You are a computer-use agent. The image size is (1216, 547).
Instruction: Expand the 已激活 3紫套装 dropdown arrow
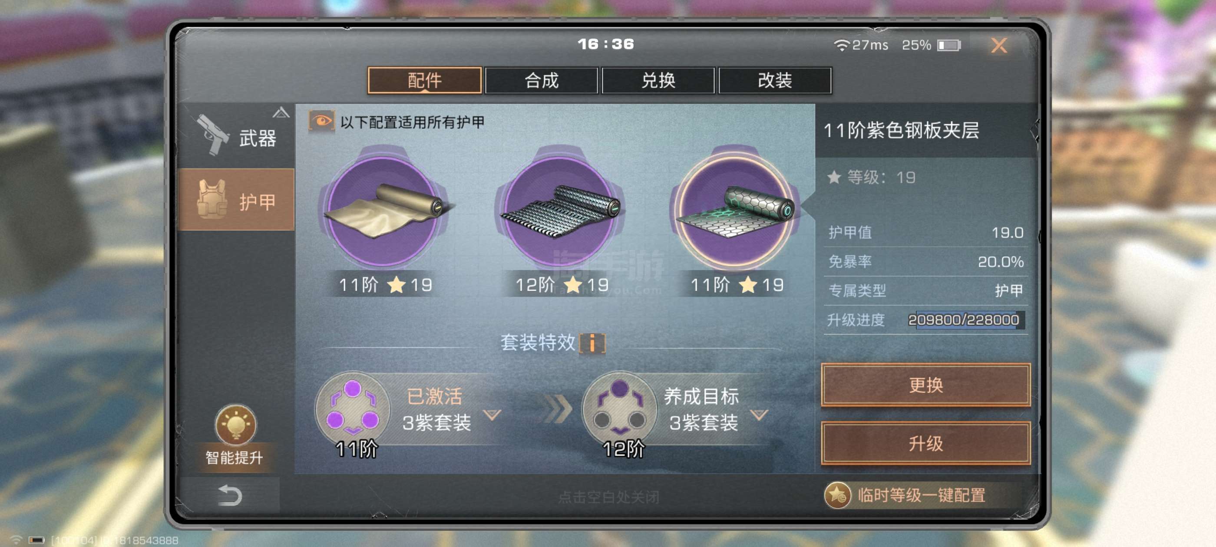pos(492,415)
